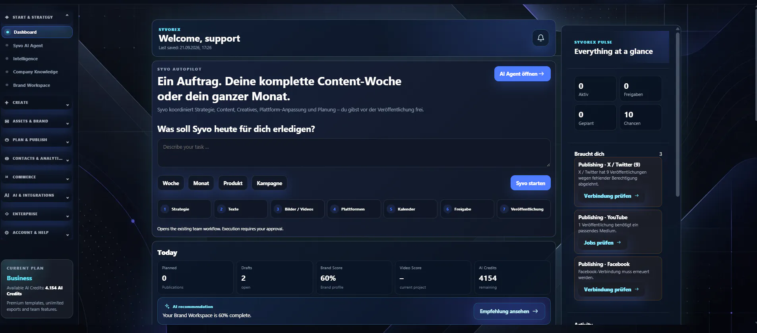Click Jobs prüfen for YouTube

[x=602, y=243]
